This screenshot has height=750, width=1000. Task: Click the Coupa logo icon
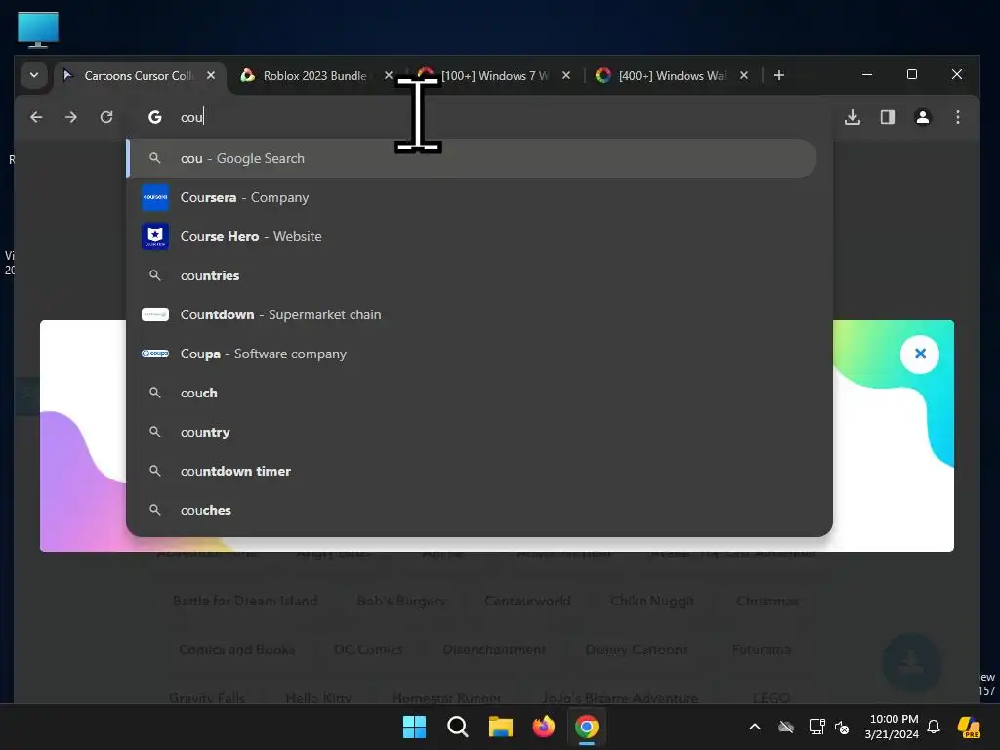pyautogui.click(x=155, y=354)
